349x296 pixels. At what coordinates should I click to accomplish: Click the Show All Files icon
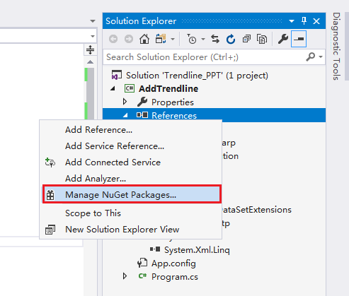click(x=262, y=39)
